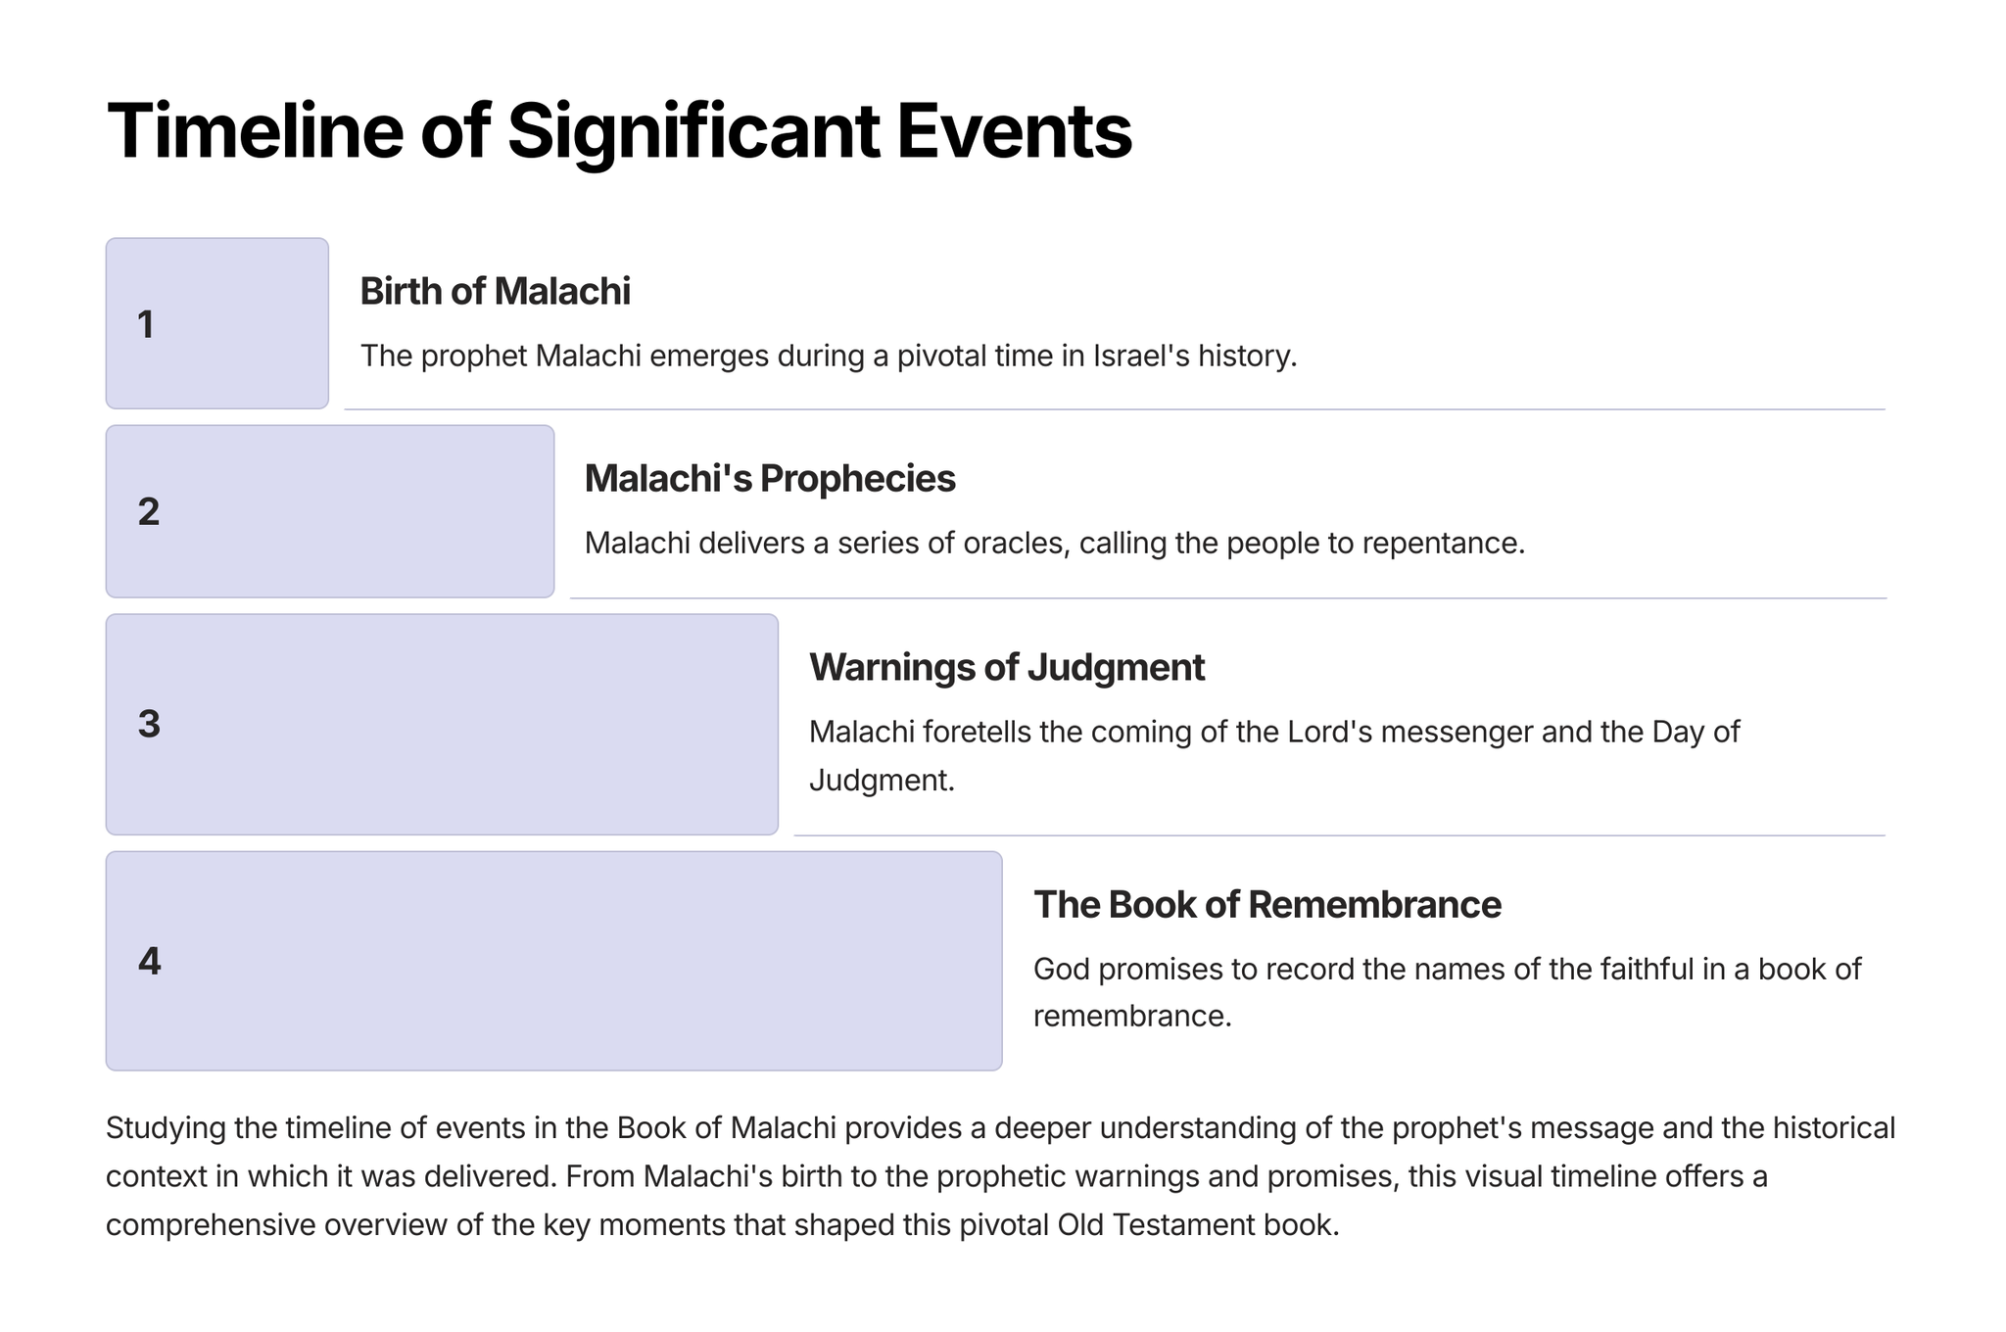This screenshot has height=1332, width=2006.
Task: Click the summary paragraph beginning with "Studying"
Action: pos(999,1176)
